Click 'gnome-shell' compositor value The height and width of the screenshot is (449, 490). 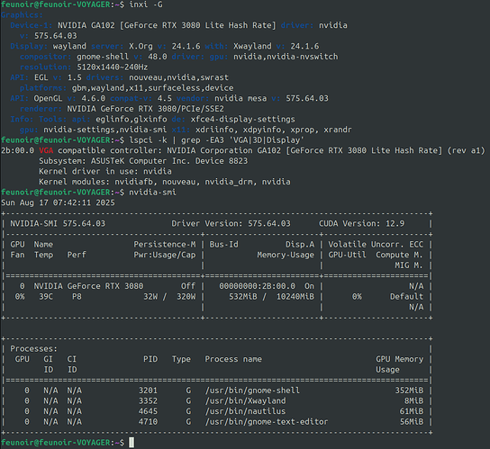[x=103, y=57]
